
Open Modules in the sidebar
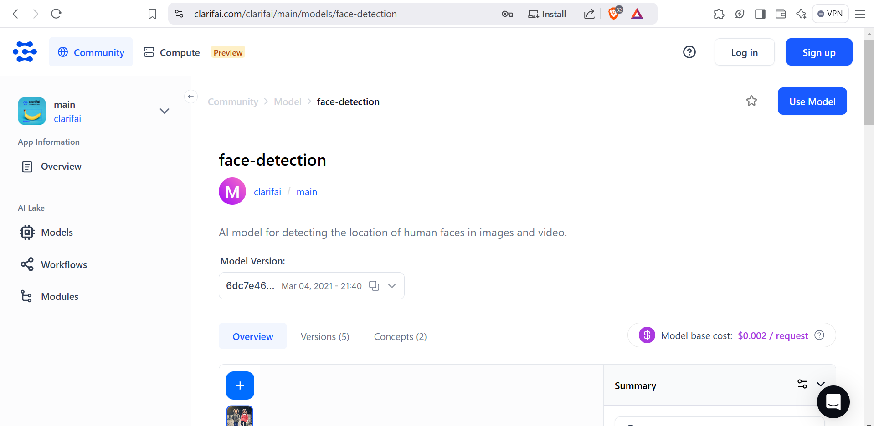tap(50, 296)
